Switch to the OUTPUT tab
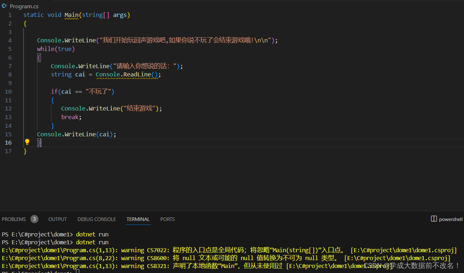Screen dimensions: 464x273 57,219
